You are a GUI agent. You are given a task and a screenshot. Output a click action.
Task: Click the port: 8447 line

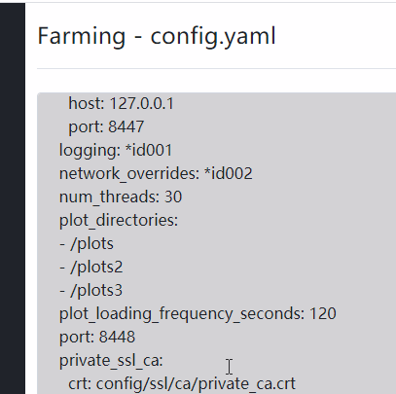(106, 126)
